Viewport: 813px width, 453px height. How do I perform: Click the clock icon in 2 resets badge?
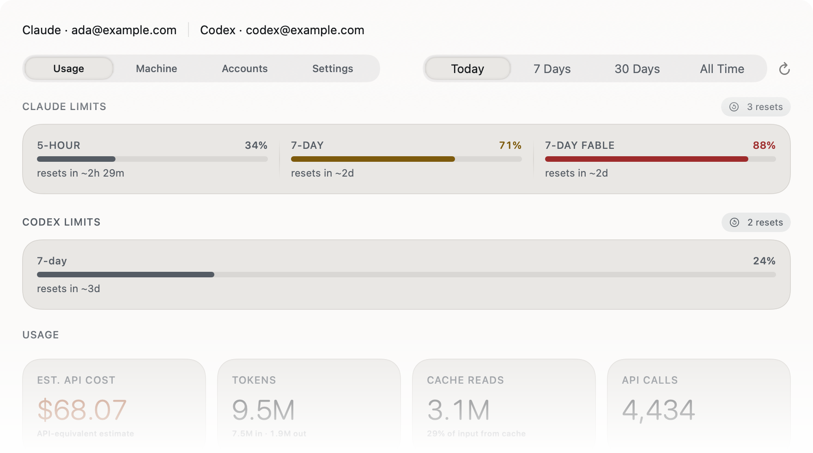(x=734, y=222)
